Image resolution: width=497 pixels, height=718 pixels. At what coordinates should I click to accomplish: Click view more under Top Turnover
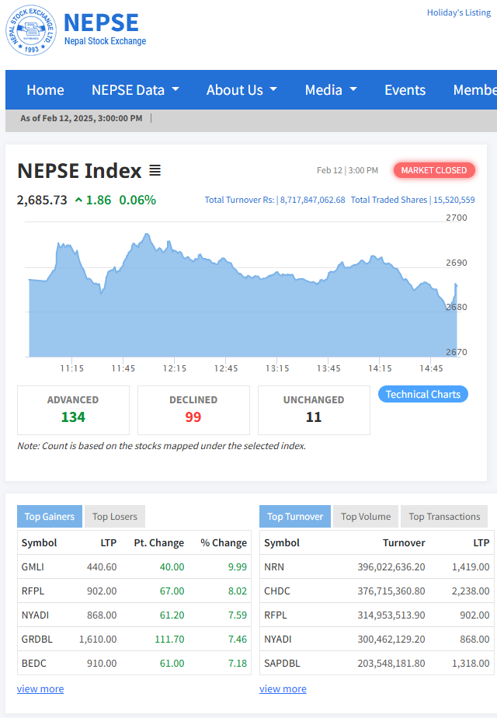tap(283, 688)
